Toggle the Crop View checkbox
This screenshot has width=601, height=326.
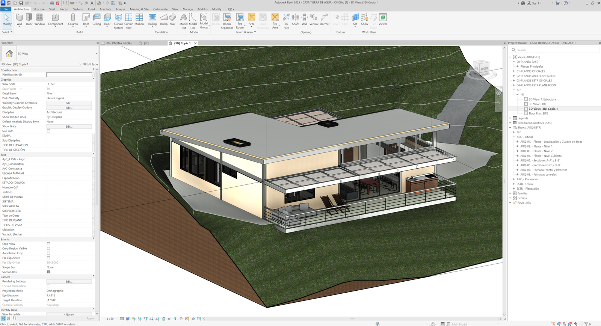click(48, 244)
